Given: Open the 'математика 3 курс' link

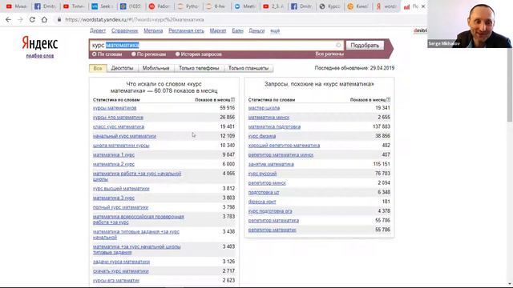Looking at the screenshot, I should click(114, 198).
